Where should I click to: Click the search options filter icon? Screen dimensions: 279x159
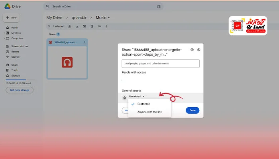159,6
